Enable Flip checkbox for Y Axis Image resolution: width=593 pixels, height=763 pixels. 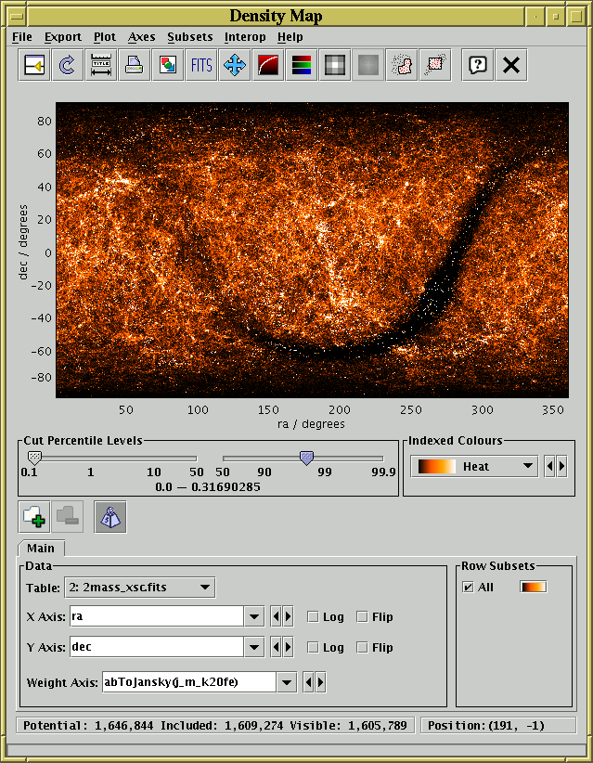(362, 647)
